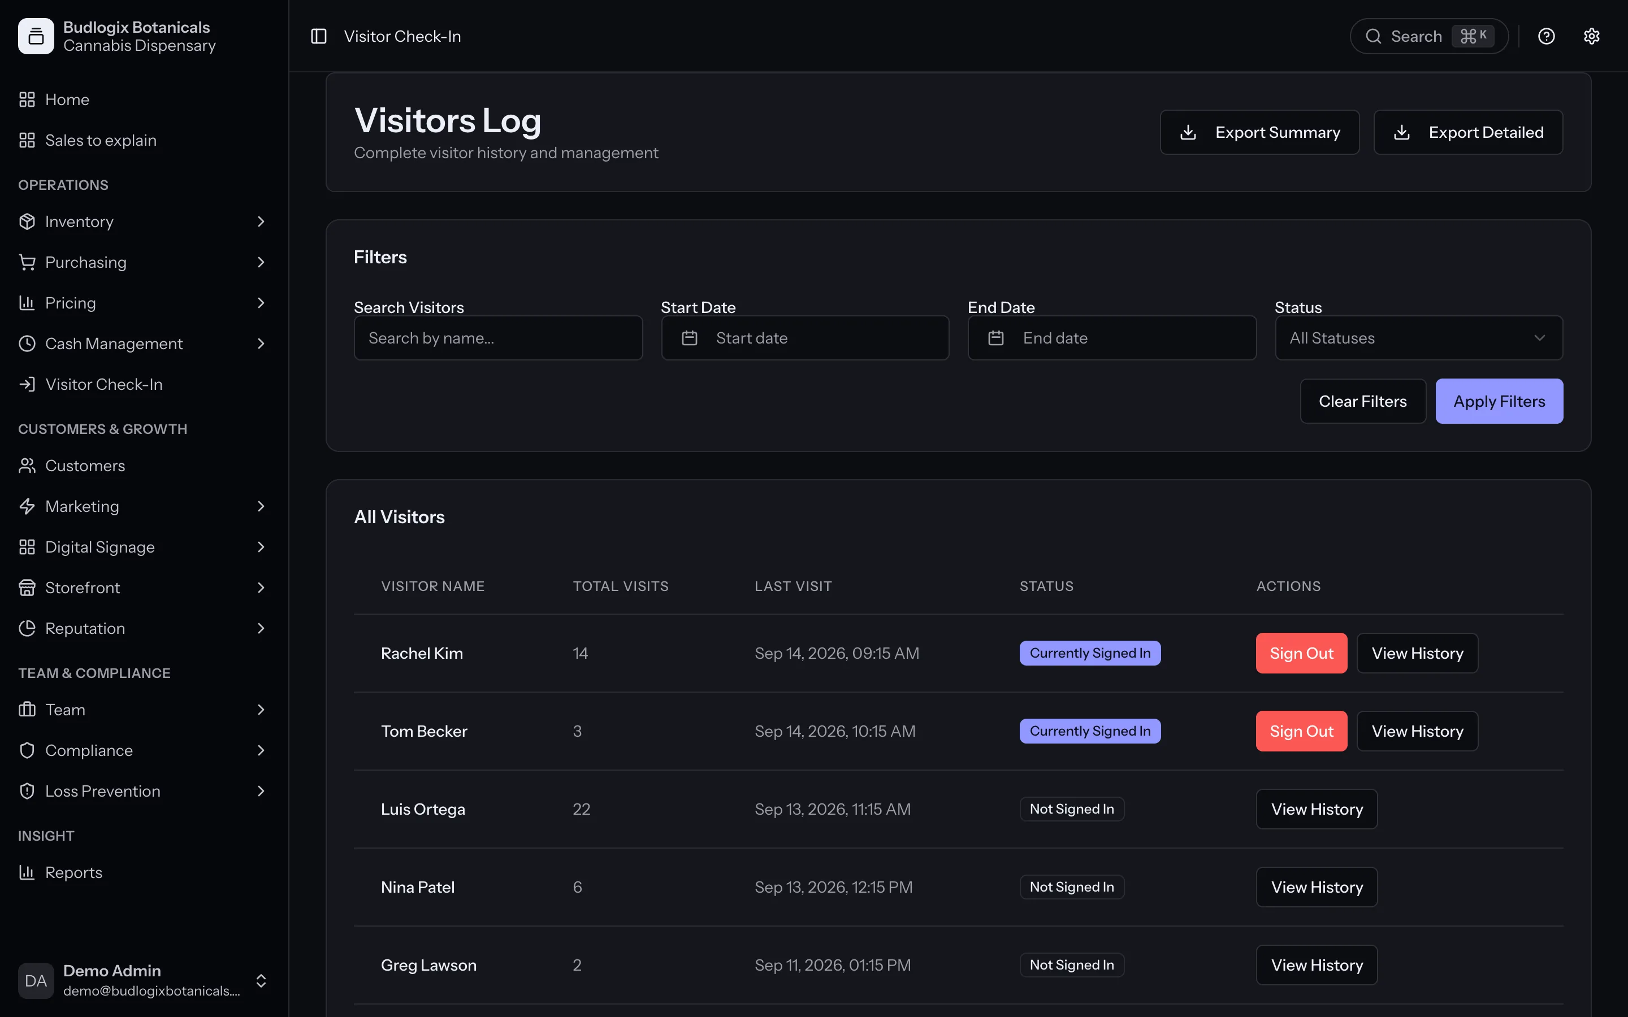Open the Demo Admin account switcher

coord(143,980)
